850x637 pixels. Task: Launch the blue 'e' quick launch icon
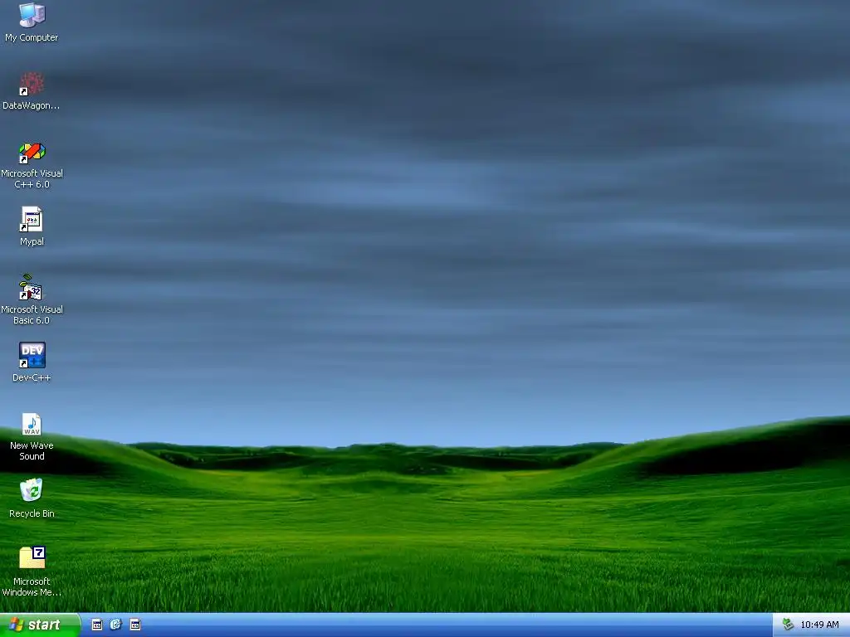point(116,625)
